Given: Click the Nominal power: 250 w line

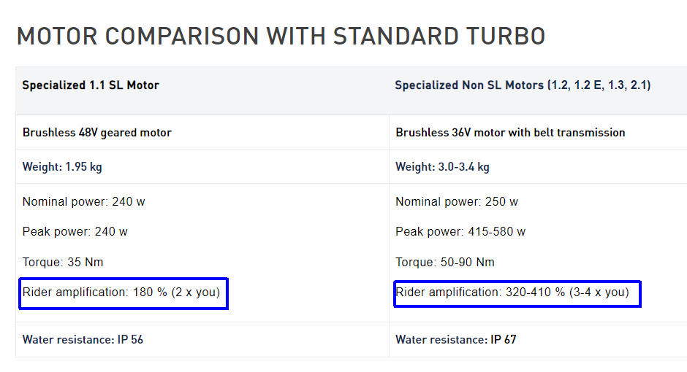Looking at the screenshot, I should coord(457,202).
